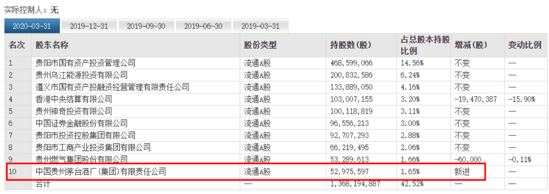The height and width of the screenshot is (194, 549).
Task: Click the 增减(股) column header
Action: pyautogui.click(x=471, y=45)
